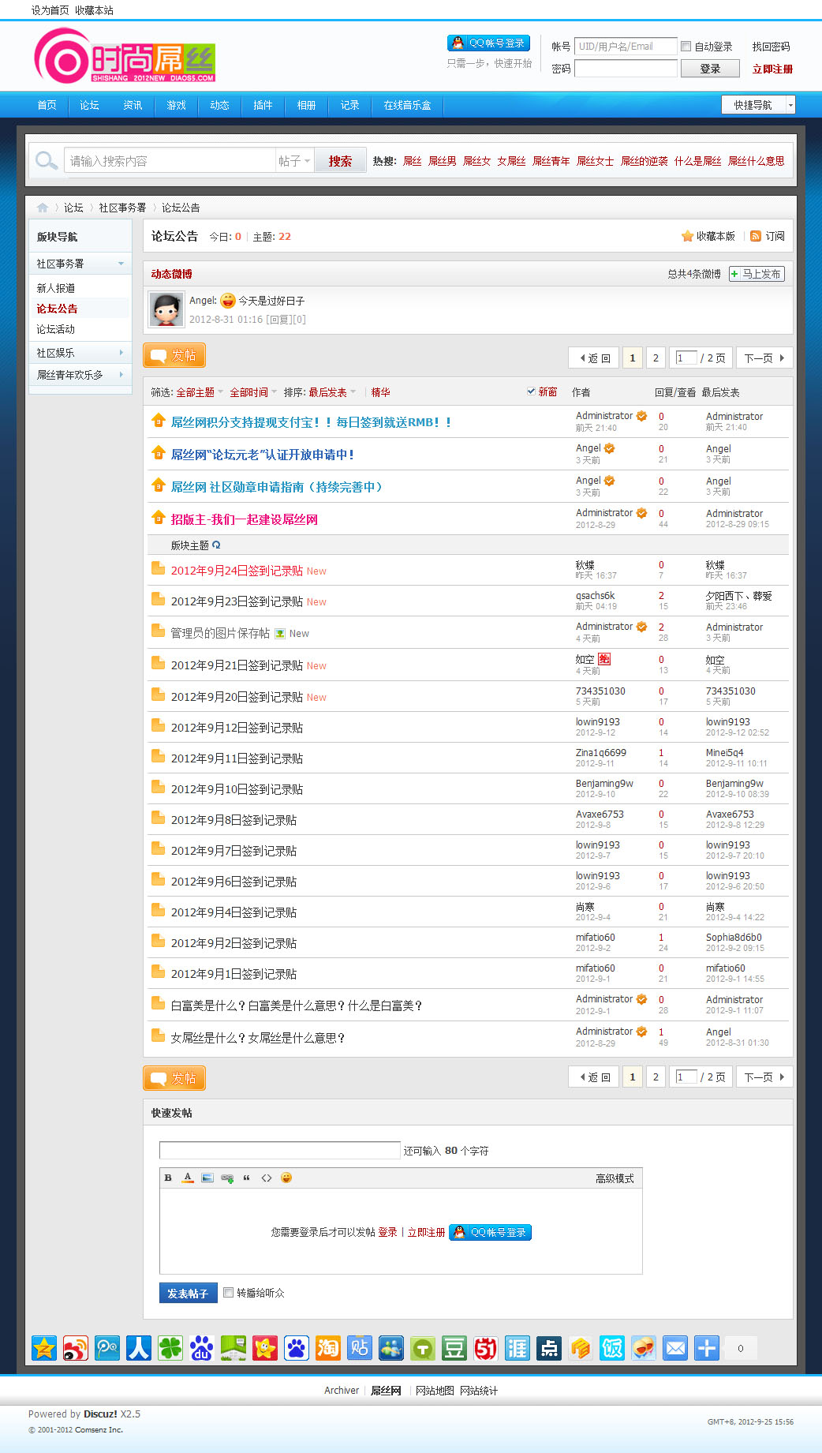The width and height of the screenshot is (822, 1453).
Task: Go to home via breadcrumb house icon
Action: 43,208
